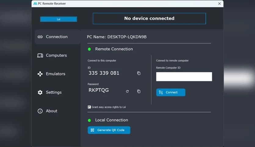Click the No device connected banner
Image resolution: width=255 pixels, height=147 pixels.
click(x=149, y=19)
